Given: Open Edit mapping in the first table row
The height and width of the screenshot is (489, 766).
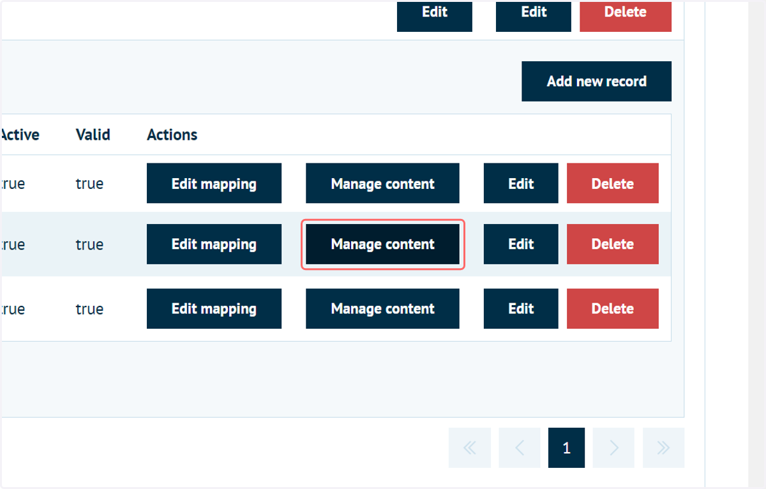Looking at the screenshot, I should [x=214, y=183].
